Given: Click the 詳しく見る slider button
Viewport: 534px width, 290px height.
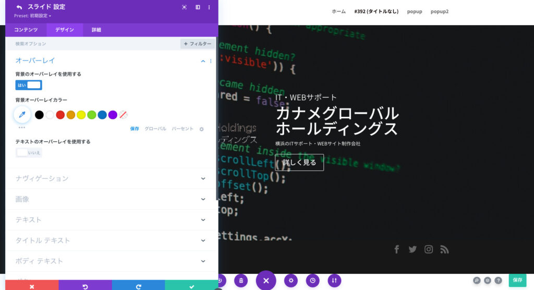Looking at the screenshot, I should pyautogui.click(x=299, y=163).
